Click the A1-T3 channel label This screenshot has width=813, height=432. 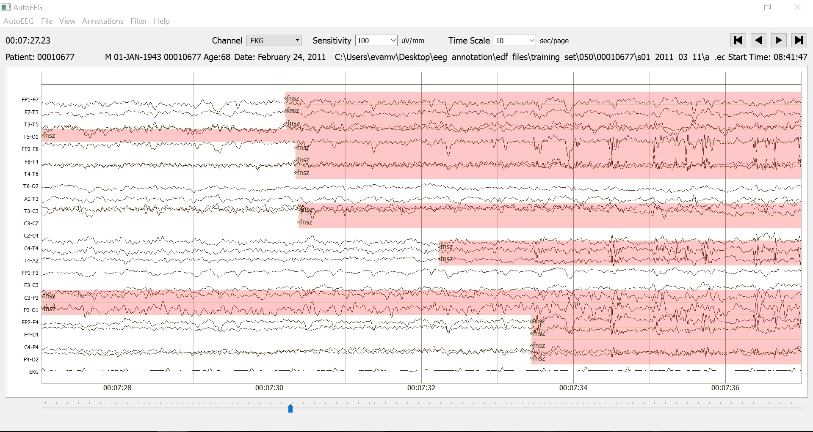[31, 199]
